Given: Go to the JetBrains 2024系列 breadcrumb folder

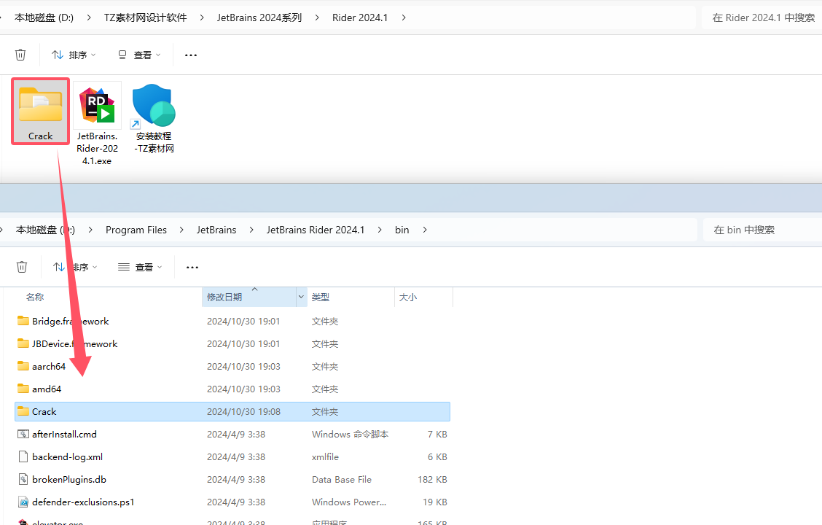Looking at the screenshot, I should pos(259,17).
